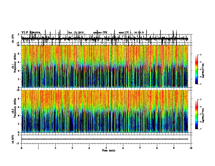The height and width of the screenshot is (166, 215).
Task: Click the ch.1 "Frequency (kHz)" axis label
Action: tap(15, 63)
